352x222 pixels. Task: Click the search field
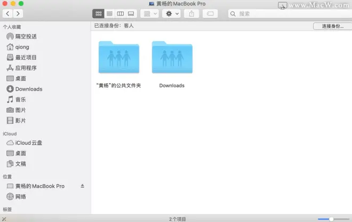(290, 14)
